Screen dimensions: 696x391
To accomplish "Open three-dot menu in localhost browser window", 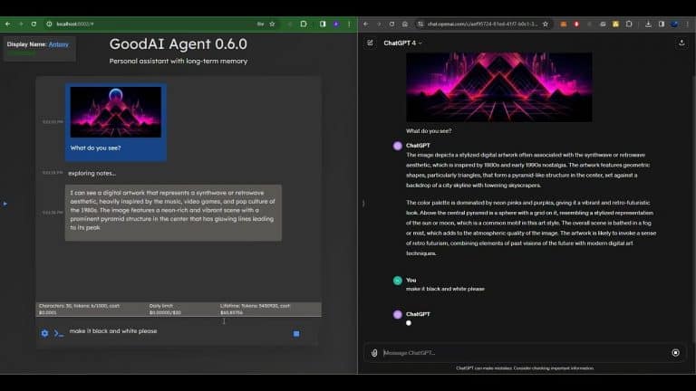I will 349,24.
